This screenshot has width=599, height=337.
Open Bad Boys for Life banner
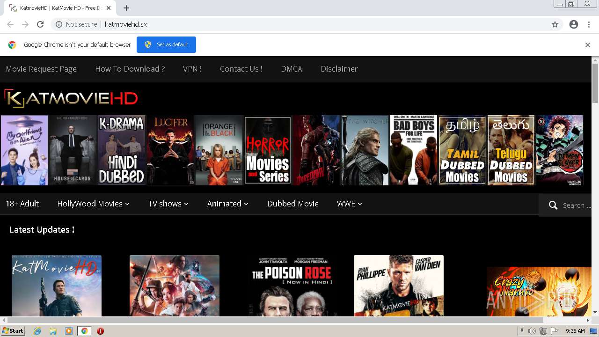pos(414,150)
